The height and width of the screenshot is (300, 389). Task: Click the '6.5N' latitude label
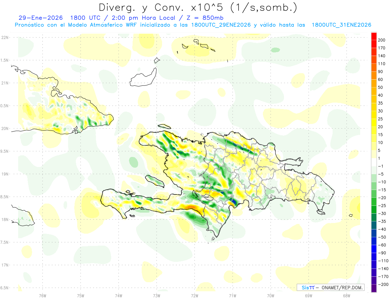tap(5, 288)
